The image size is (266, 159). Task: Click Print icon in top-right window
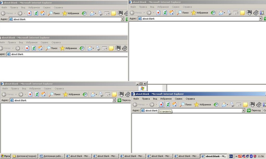(229, 12)
